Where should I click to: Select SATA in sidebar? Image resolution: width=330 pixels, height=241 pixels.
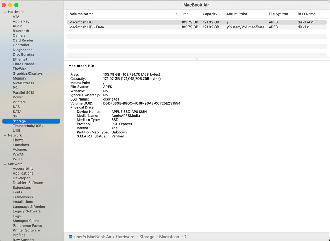(17, 112)
